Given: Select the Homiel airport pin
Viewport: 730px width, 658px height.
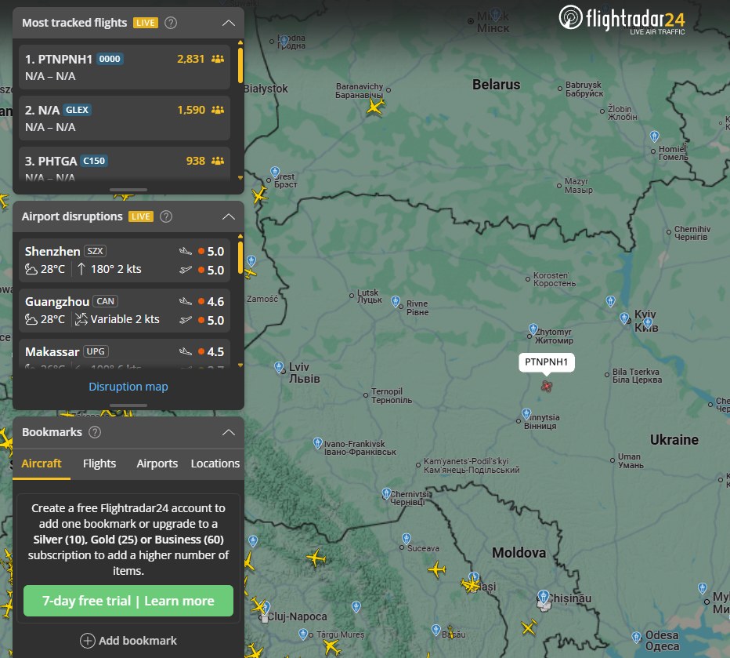Looking at the screenshot, I should point(655,136).
